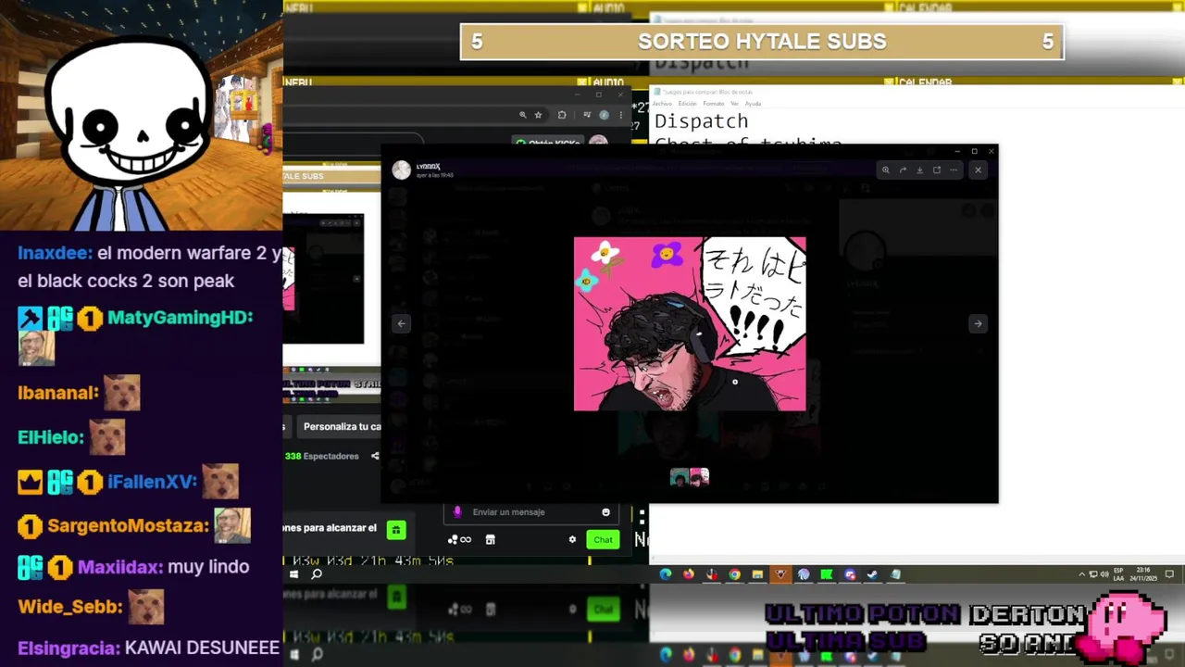1185x667 pixels.
Task: Click the pink manga-style artwork image
Action: [690, 323]
